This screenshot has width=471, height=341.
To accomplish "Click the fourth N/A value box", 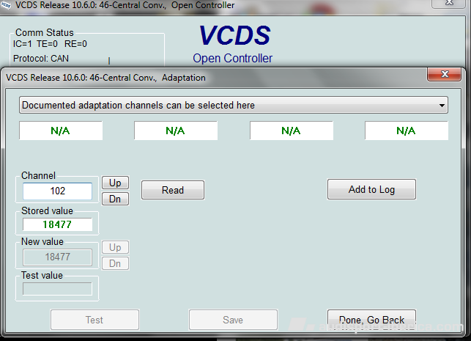I will tap(407, 131).
